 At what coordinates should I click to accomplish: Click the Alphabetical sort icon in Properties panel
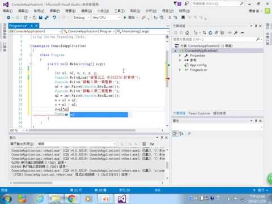click(x=181, y=134)
